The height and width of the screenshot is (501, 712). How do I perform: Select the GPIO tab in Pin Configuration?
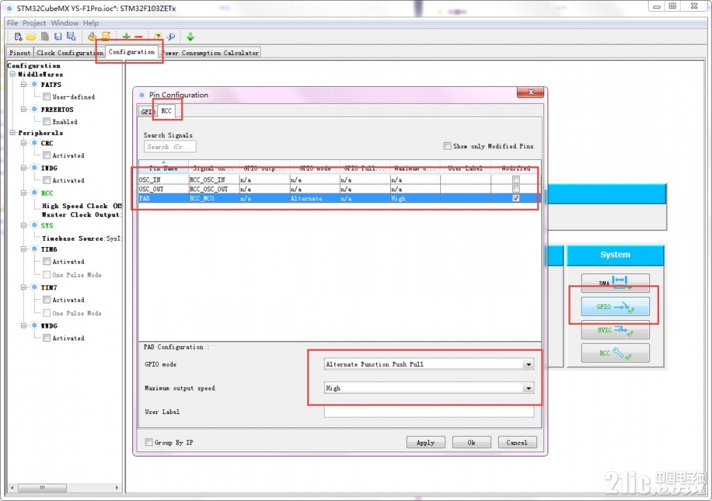click(x=146, y=111)
